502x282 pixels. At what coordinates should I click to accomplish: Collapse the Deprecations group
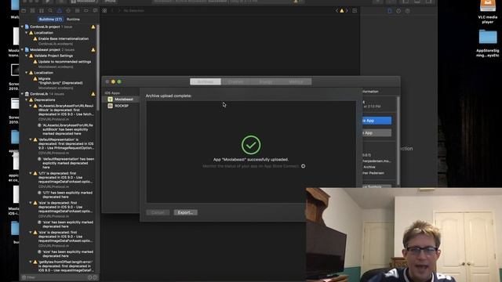pyautogui.click(x=27, y=99)
